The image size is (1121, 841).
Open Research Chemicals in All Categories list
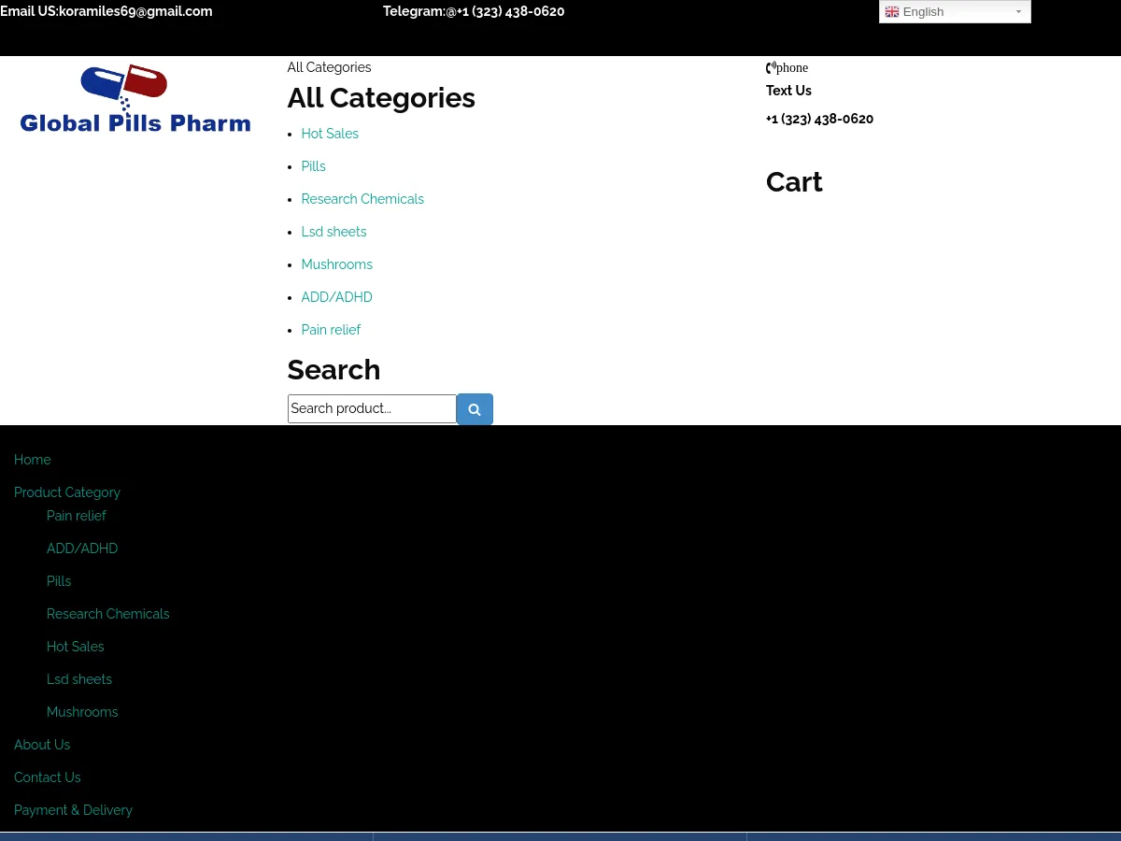tap(362, 199)
